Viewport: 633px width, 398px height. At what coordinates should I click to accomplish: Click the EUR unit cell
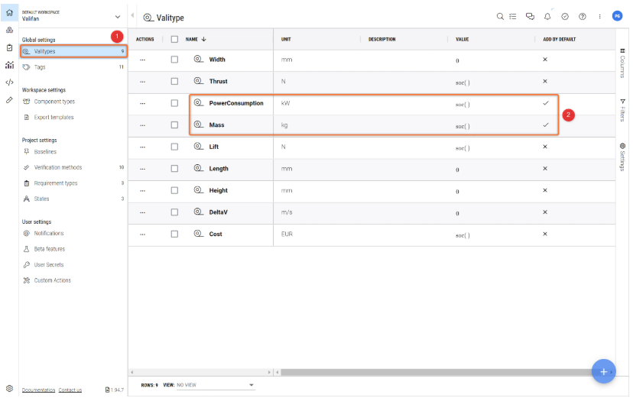tap(287, 234)
